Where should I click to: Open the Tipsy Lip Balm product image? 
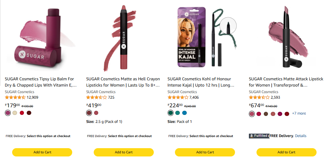tap(40, 38)
